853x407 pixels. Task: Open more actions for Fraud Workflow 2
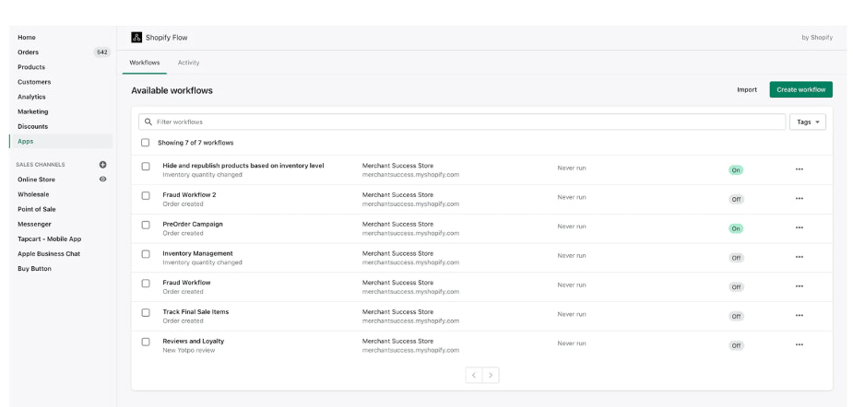[800, 198]
